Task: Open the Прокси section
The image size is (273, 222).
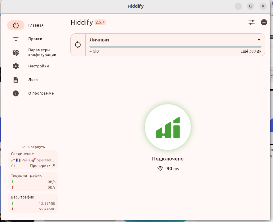Action: click(35, 39)
